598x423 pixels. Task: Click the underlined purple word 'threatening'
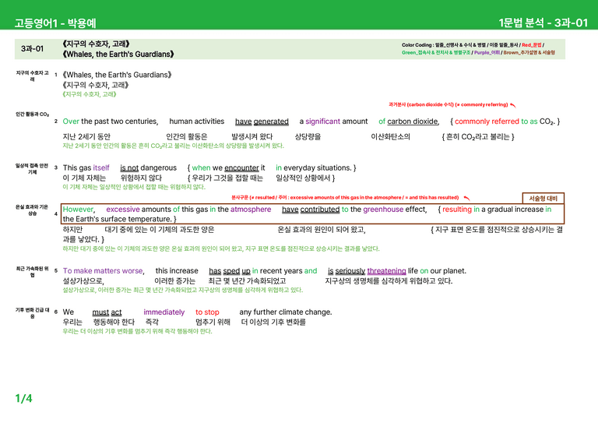(x=386, y=271)
